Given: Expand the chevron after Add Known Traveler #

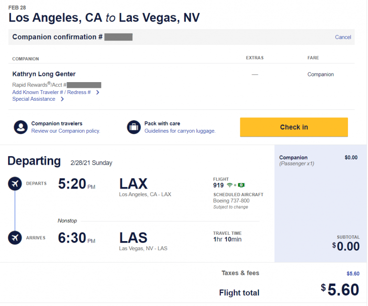Looking at the screenshot, I should pos(97,92).
